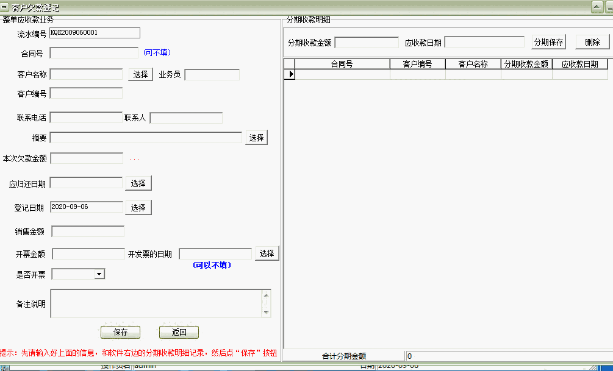Click the 客户欠款登记 window title bar icon
Screen dimensions: 613x371
pyautogui.click(x=5, y=5)
